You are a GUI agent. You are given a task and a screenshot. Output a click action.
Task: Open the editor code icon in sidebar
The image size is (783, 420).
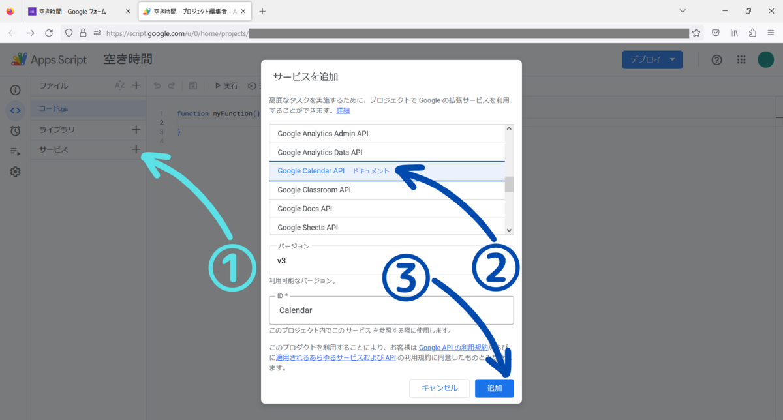tap(16, 110)
